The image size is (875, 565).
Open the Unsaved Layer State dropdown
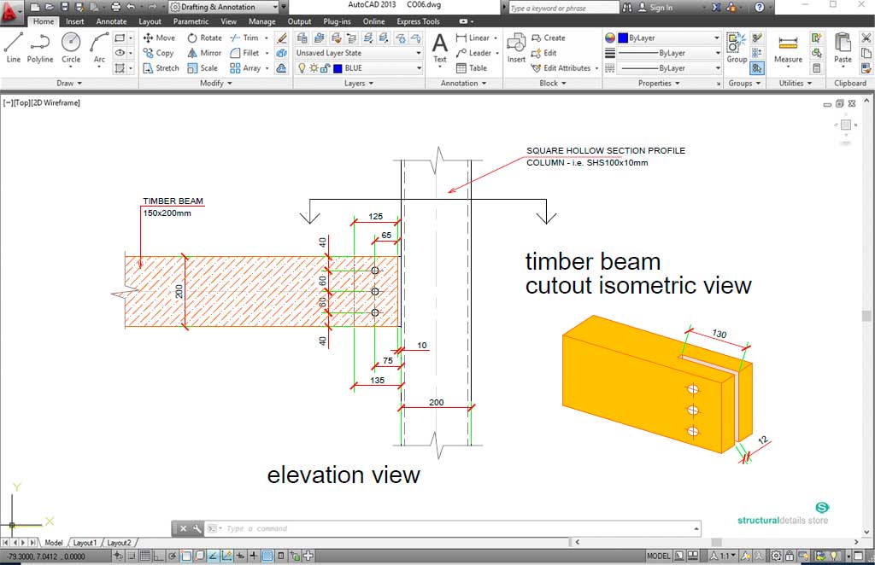tap(358, 53)
